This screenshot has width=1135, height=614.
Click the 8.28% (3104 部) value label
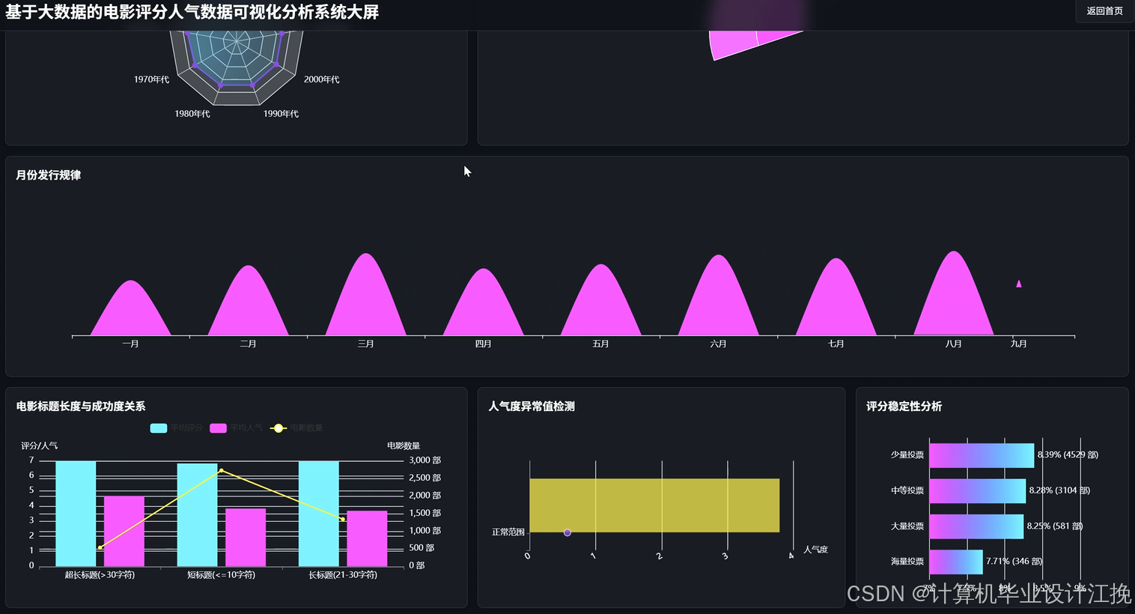coord(1059,490)
